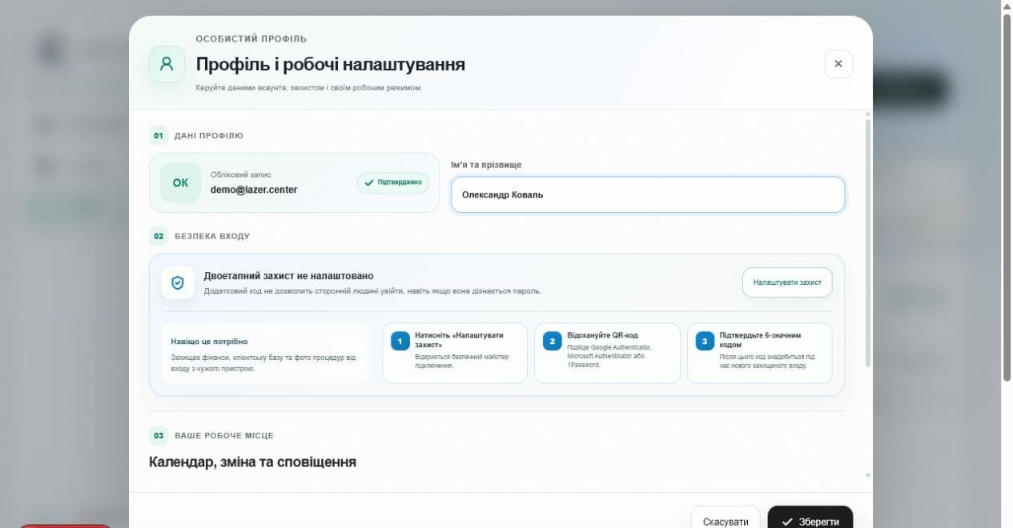Click 'Профіль і робочі налаштування' title
1013x528 pixels.
pyautogui.click(x=331, y=64)
